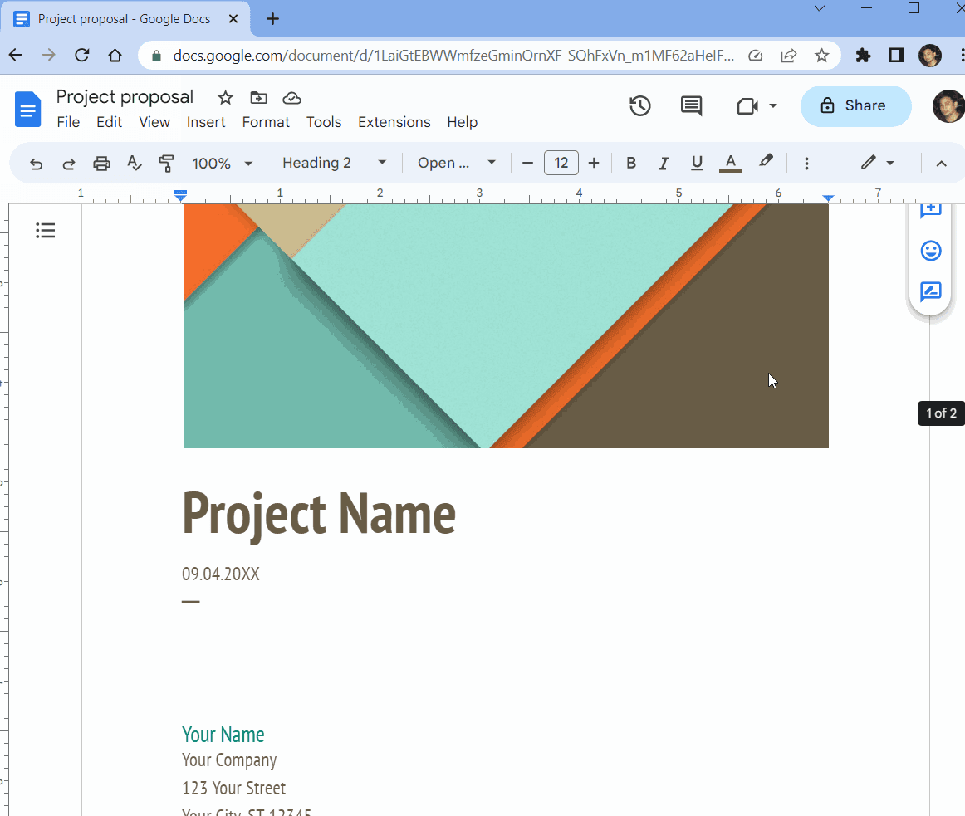Add an emoji reaction
The height and width of the screenshot is (816, 965).
(x=930, y=250)
